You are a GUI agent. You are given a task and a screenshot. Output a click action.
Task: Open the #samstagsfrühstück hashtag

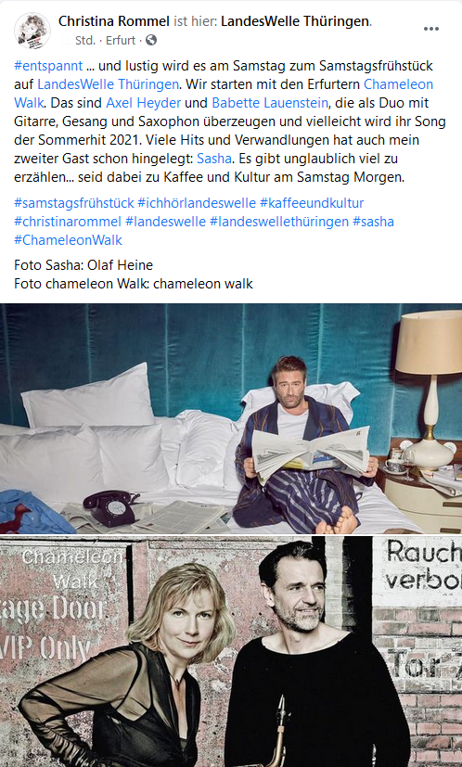point(74,202)
